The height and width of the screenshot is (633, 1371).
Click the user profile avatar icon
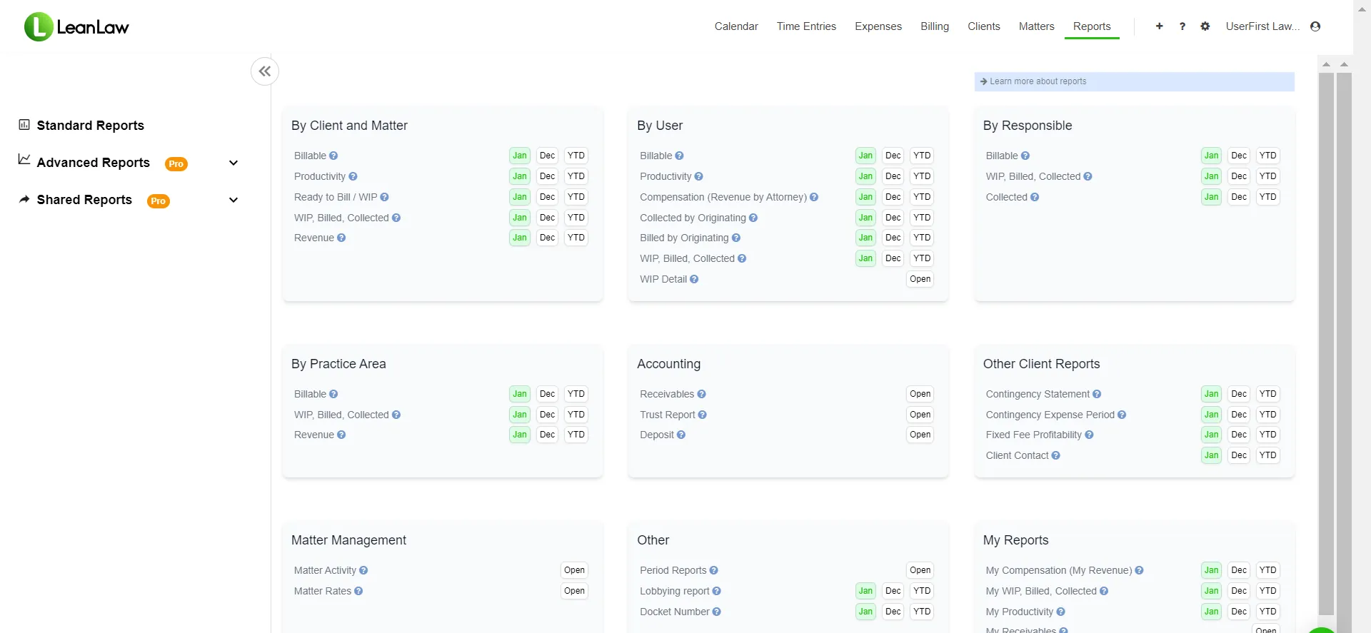pyautogui.click(x=1315, y=26)
